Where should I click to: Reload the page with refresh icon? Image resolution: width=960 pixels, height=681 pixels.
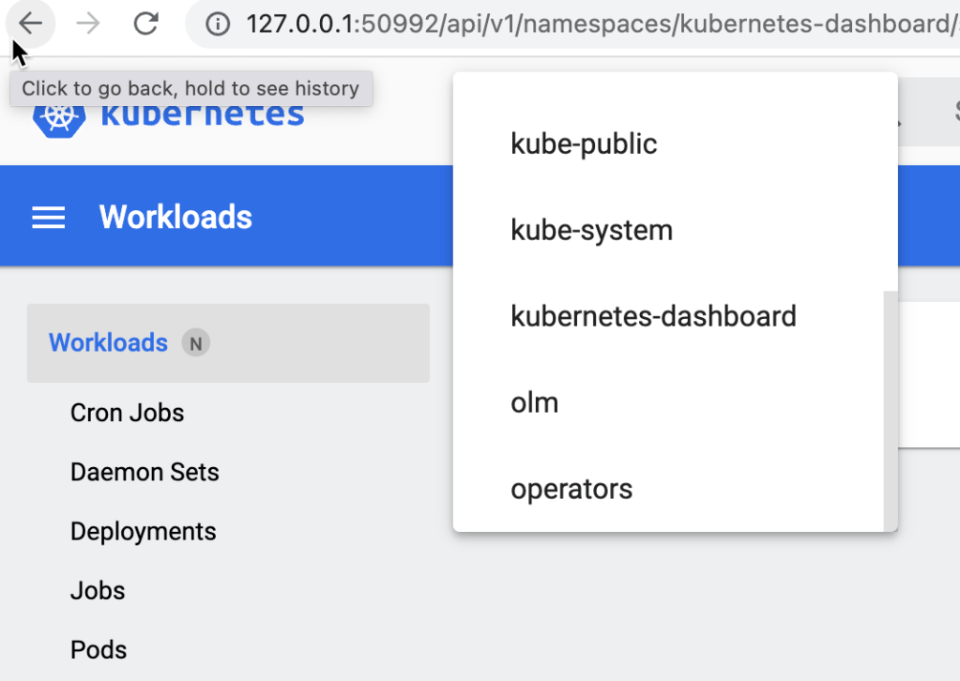tap(145, 24)
